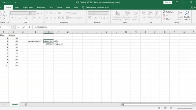
Task: Switch to Normal view in status bar
Action: click(159, 108)
